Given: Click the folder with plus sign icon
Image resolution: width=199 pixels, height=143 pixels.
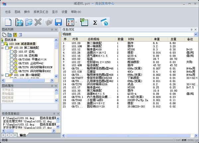Looking at the screenshot, I should (x=29, y=22).
